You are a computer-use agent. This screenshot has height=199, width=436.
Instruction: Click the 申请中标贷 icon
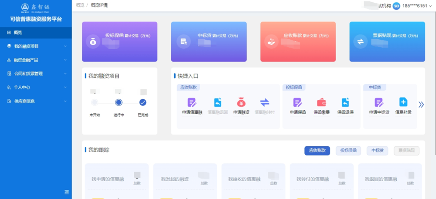379,102
